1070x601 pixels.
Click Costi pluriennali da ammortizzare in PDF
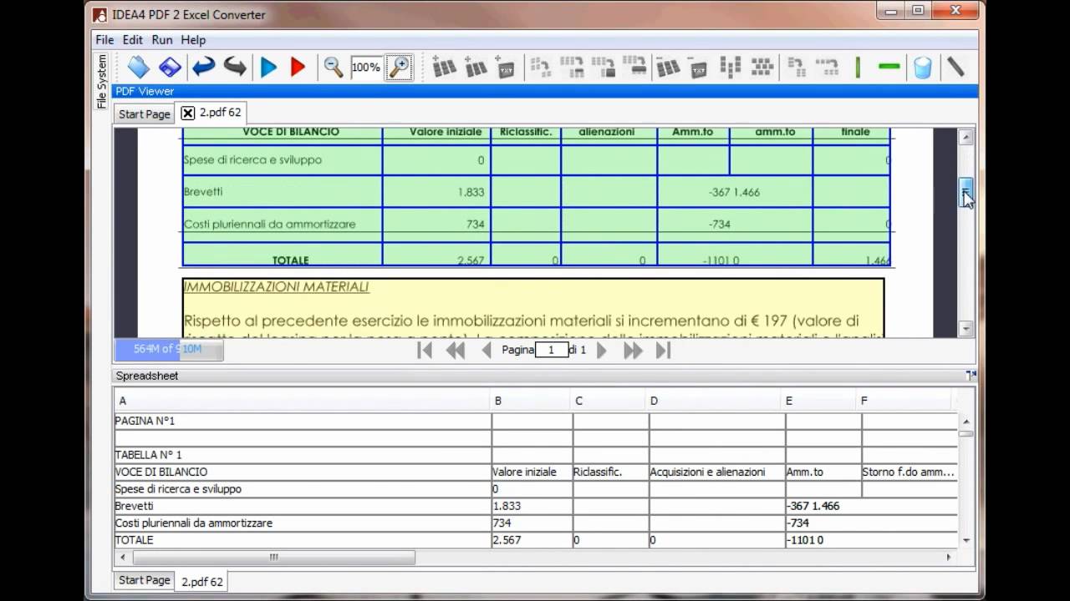click(269, 224)
